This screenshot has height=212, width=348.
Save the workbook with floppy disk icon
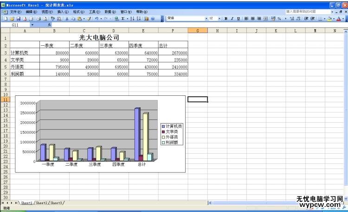(19, 19)
